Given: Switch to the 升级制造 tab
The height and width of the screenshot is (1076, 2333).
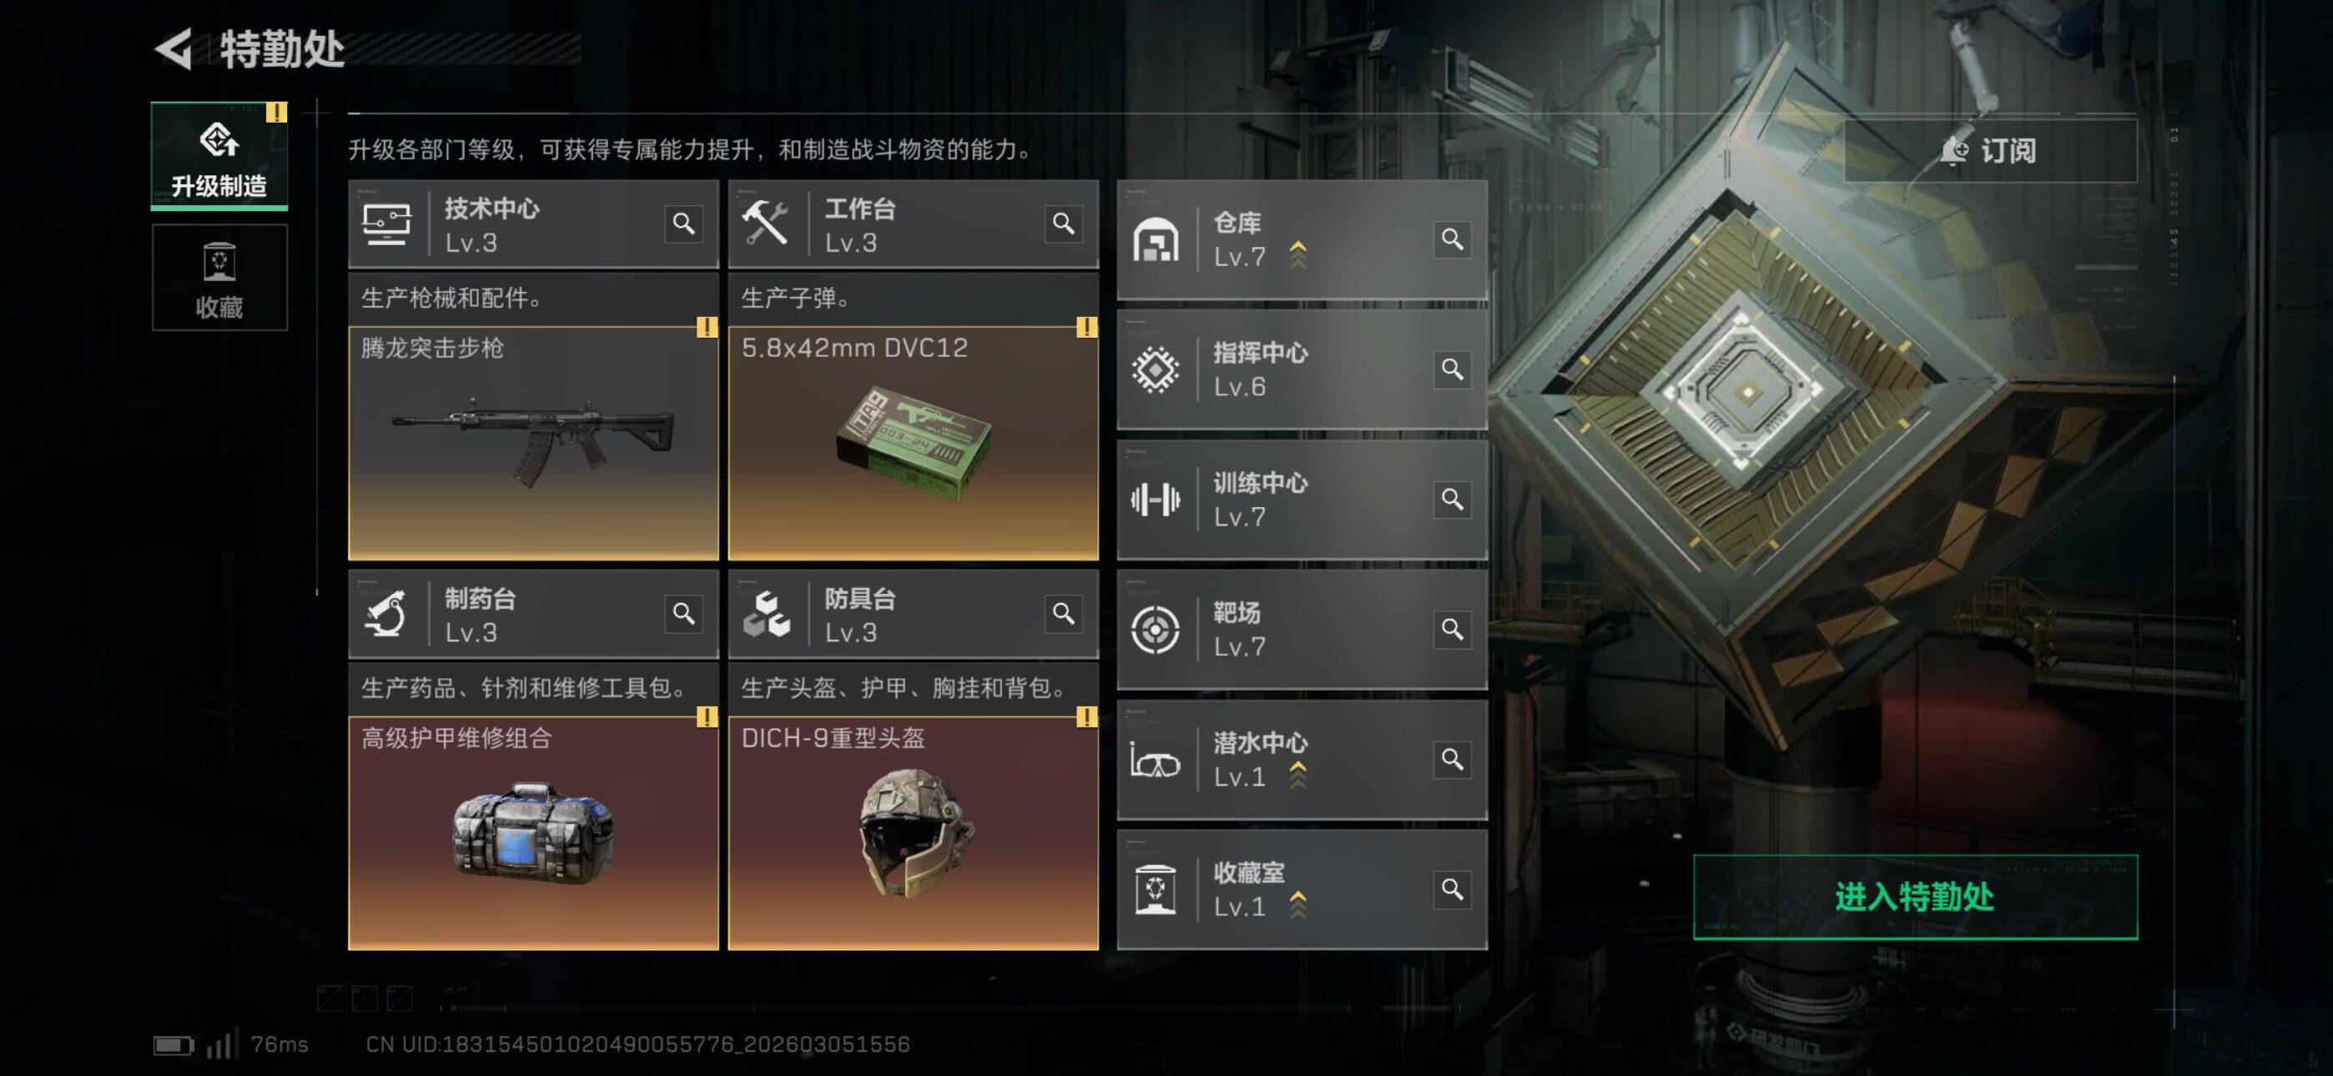Looking at the screenshot, I should [x=219, y=156].
